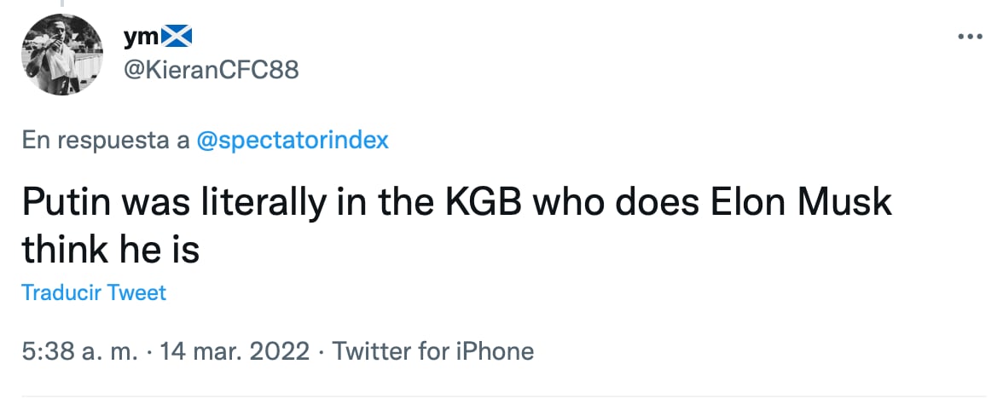Open the @KieranCFC88 profile handle
Screen dimensions: 1003x399
211,69
